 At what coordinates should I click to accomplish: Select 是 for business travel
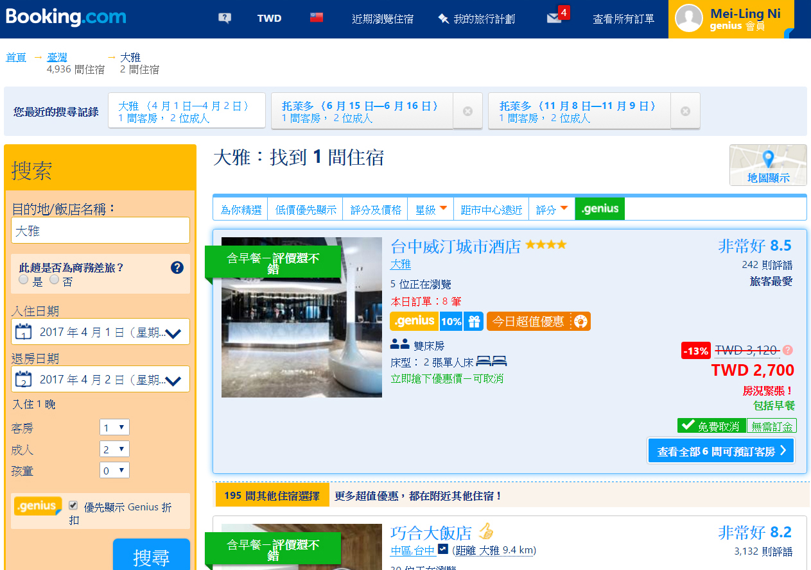[24, 280]
